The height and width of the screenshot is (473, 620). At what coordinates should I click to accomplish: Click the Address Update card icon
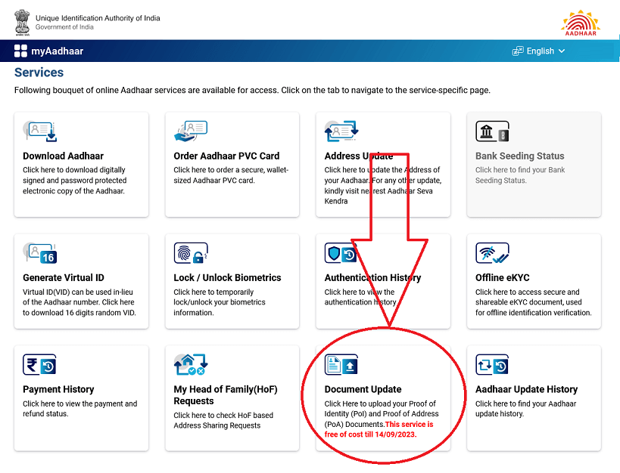click(341, 131)
